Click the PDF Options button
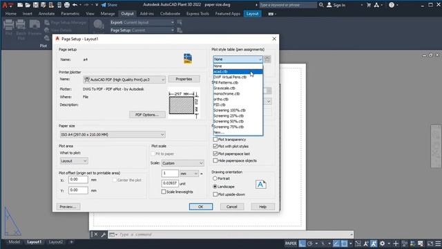442x249 pixels. coord(147,115)
